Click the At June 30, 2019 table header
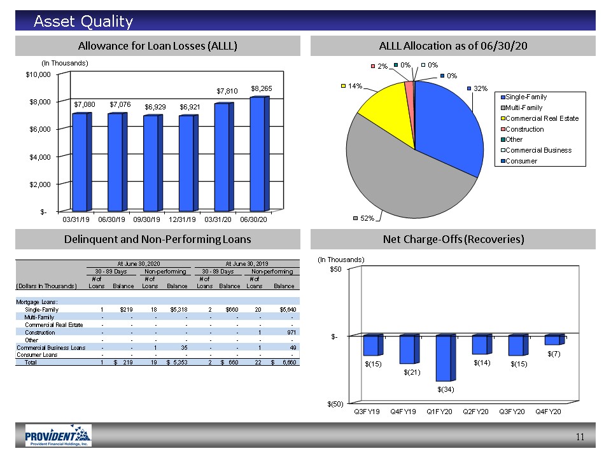This screenshot has height=458, width=611. (x=247, y=263)
